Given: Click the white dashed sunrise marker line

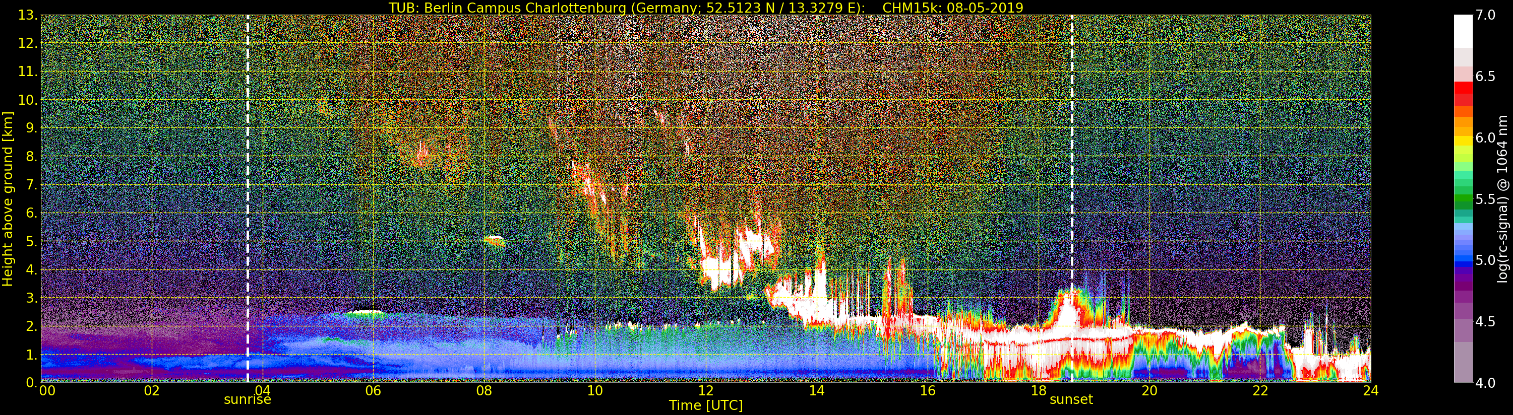Looking at the screenshot, I should [x=247, y=198].
